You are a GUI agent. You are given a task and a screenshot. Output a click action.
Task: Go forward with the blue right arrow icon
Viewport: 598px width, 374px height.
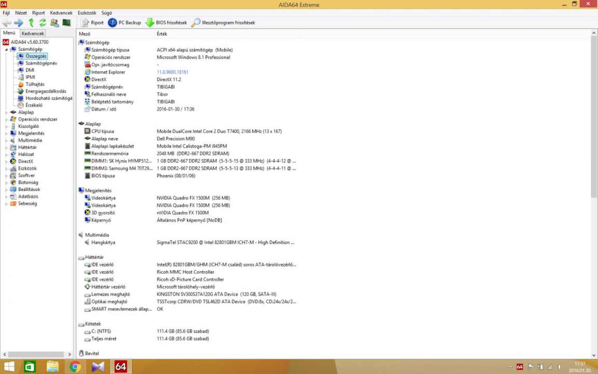18,22
